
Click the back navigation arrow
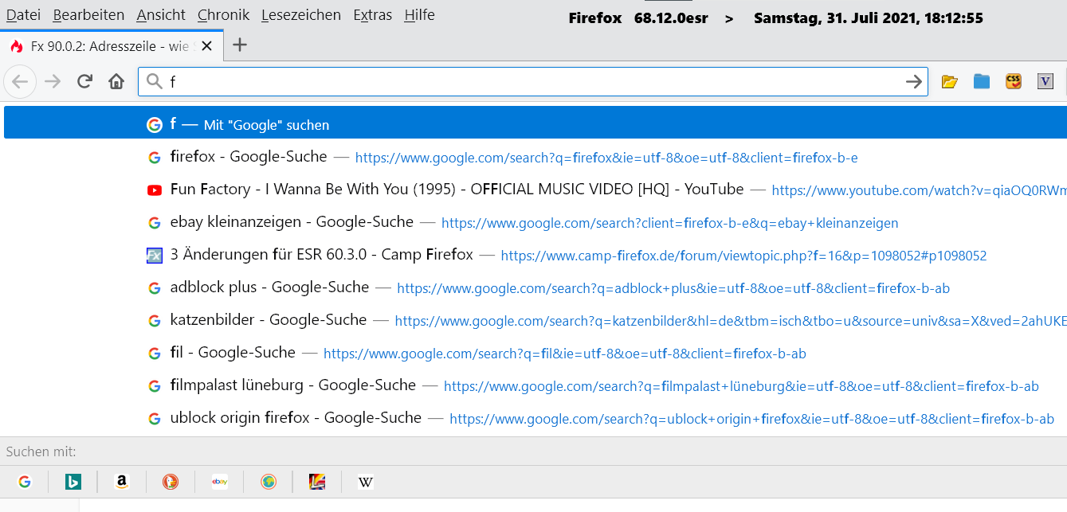(x=20, y=81)
